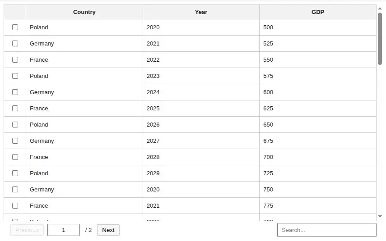Sort by the Country column header
386x241 pixels.
point(84,12)
